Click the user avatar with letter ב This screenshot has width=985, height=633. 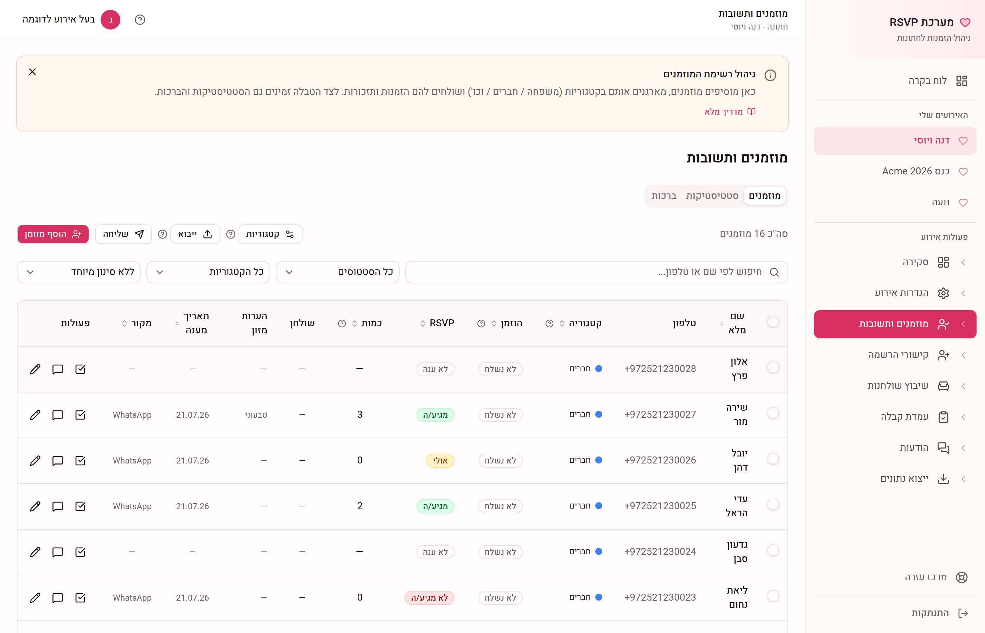[x=110, y=20]
